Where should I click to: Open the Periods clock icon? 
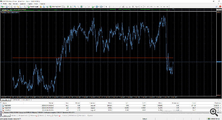[x=97, y=7]
